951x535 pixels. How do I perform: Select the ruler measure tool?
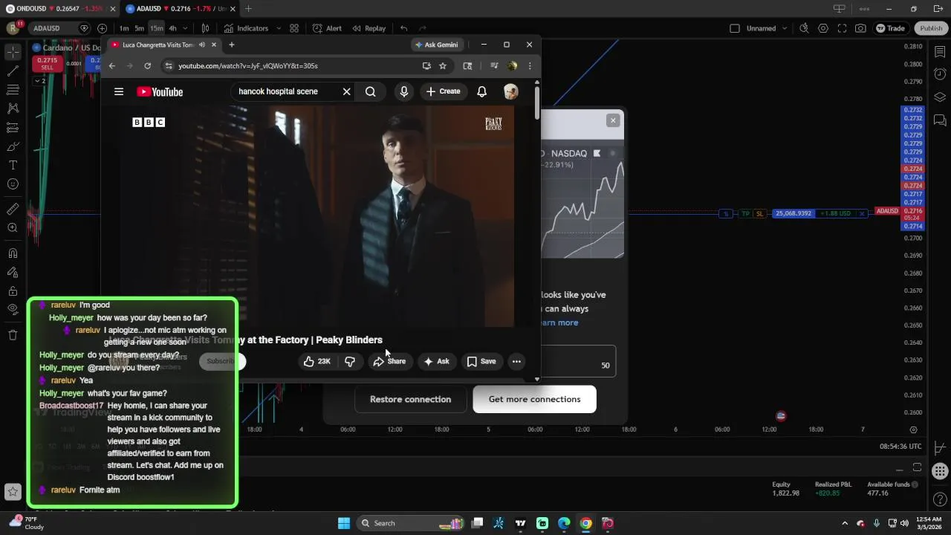13,209
